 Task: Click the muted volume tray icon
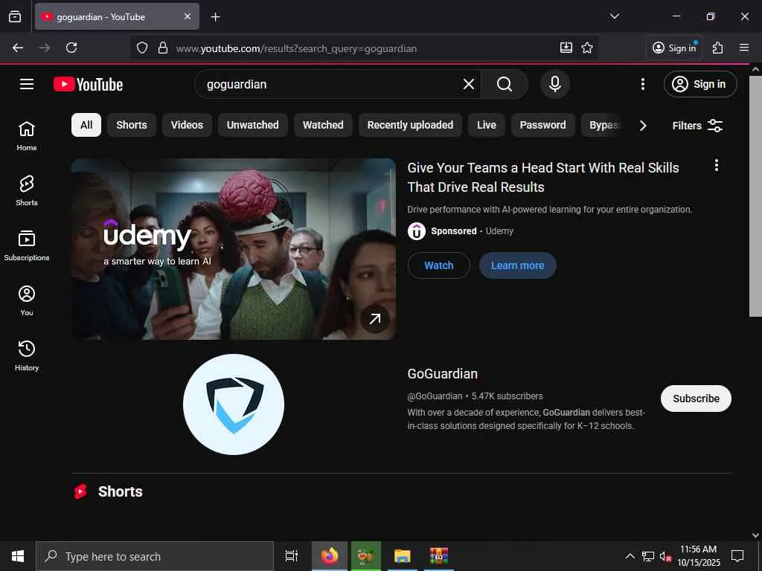tap(665, 556)
